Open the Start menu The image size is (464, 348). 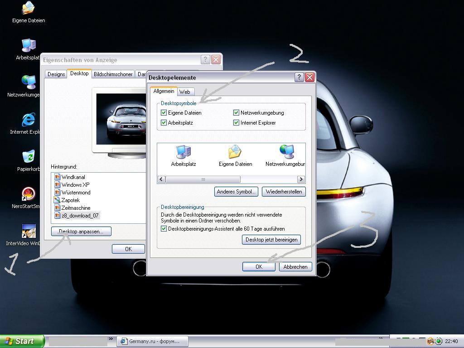pos(22,341)
